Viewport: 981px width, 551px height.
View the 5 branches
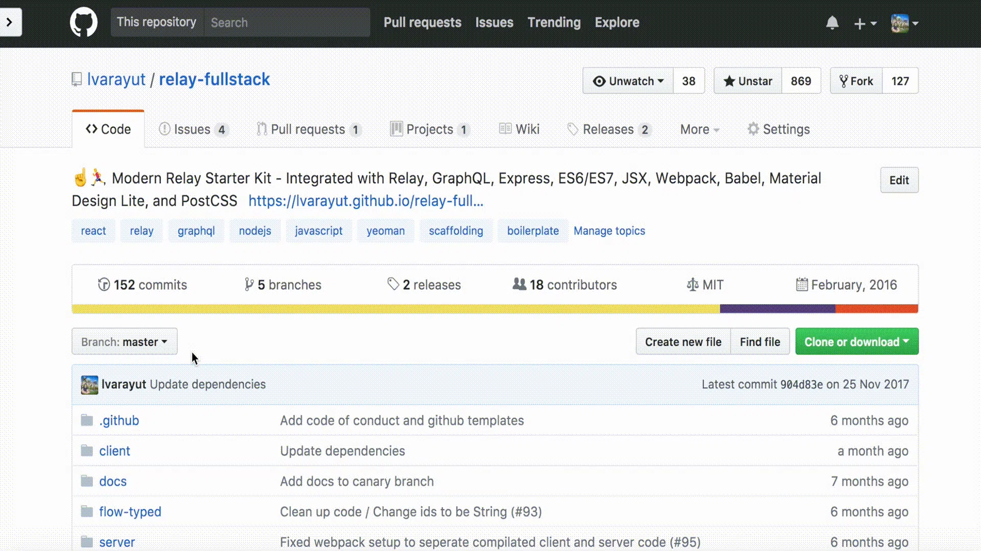[283, 285]
